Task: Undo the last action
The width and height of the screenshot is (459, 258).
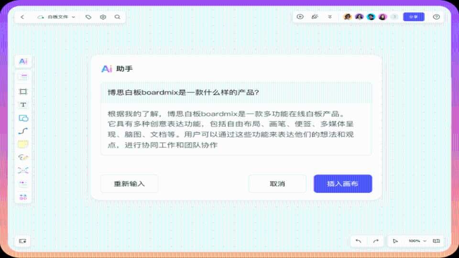Action: click(358, 241)
